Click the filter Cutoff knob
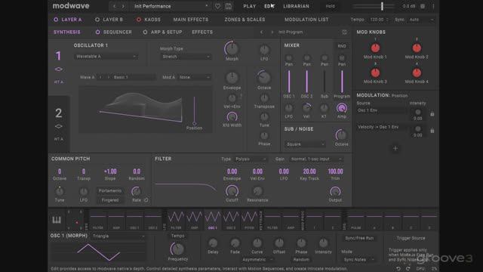This screenshot has height=272, width=483. 232,191
